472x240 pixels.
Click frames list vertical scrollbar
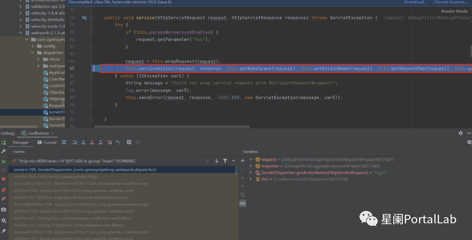237,170
